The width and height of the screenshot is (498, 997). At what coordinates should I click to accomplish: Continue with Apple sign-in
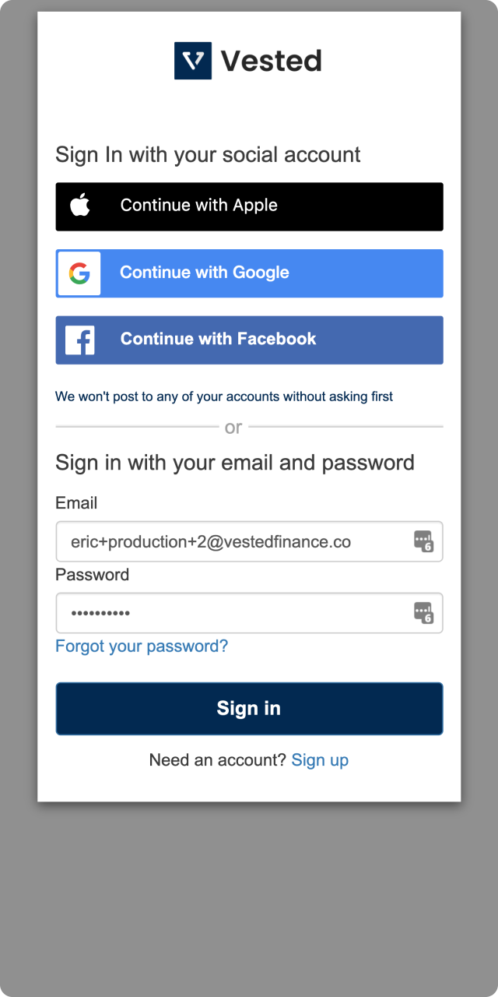pyautogui.click(x=249, y=206)
